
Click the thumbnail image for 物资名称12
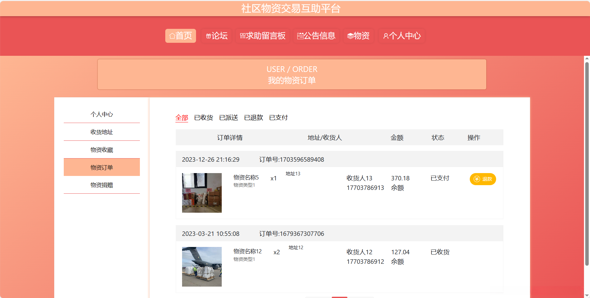pos(202,267)
